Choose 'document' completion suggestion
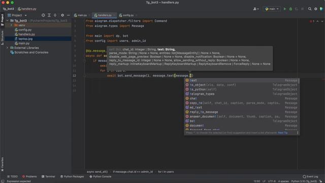Image resolution: width=325 pixels, height=183 pixels. click(x=242, y=126)
